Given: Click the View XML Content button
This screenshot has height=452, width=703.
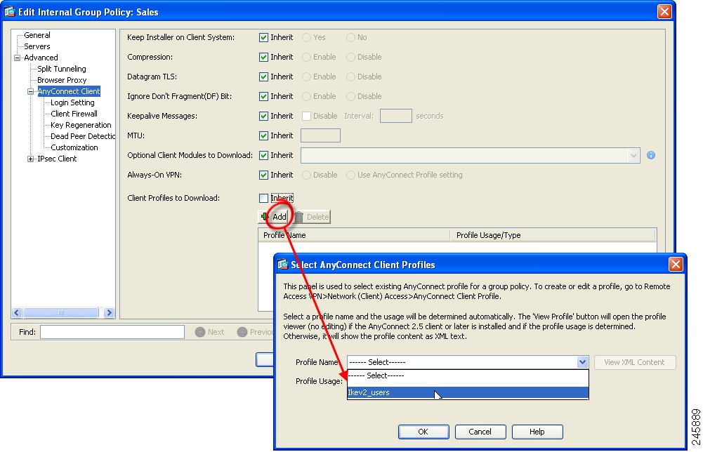Looking at the screenshot, I should pyautogui.click(x=634, y=362).
